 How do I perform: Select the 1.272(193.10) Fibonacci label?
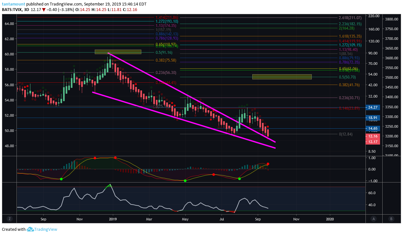pyautogui.click(x=167, y=21)
